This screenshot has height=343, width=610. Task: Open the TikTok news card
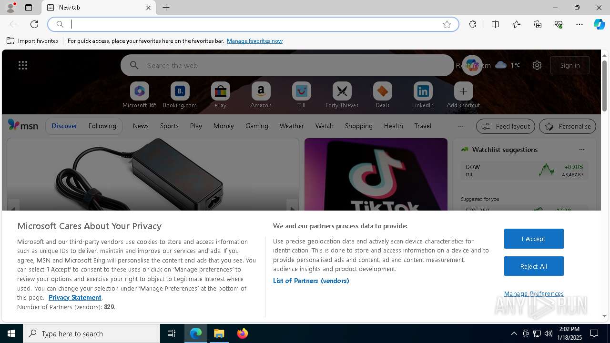pyautogui.click(x=376, y=174)
